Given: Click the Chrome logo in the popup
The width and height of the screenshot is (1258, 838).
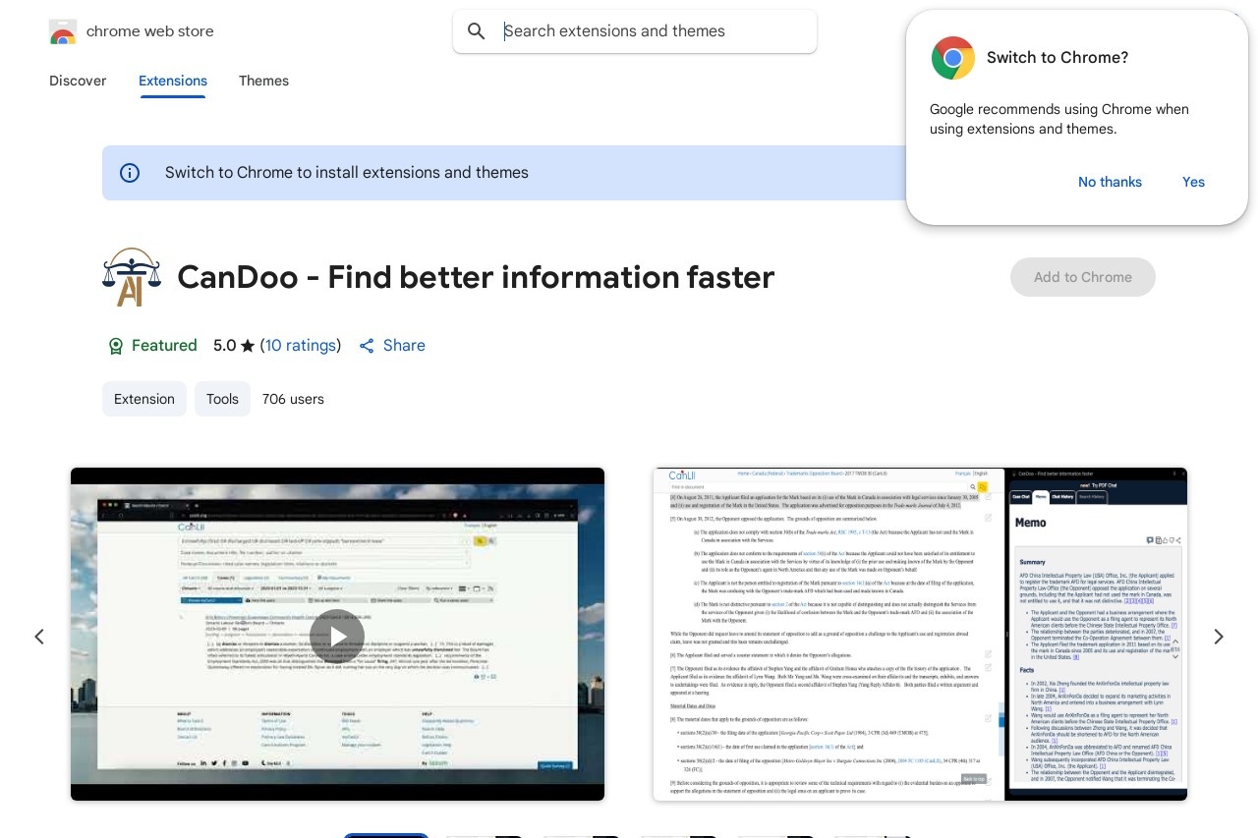Looking at the screenshot, I should pyautogui.click(x=953, y=58).
